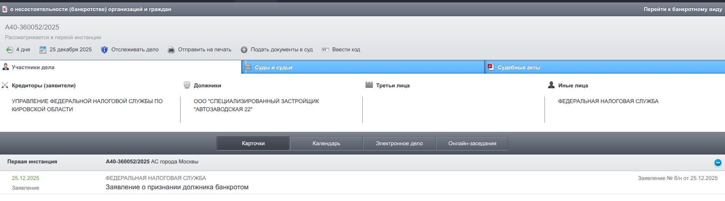Image resolution: width=725 pixels, height=201 pixels.
Task: Click the plus icon for Подать документы в суд
Action: tap(244, 50)
